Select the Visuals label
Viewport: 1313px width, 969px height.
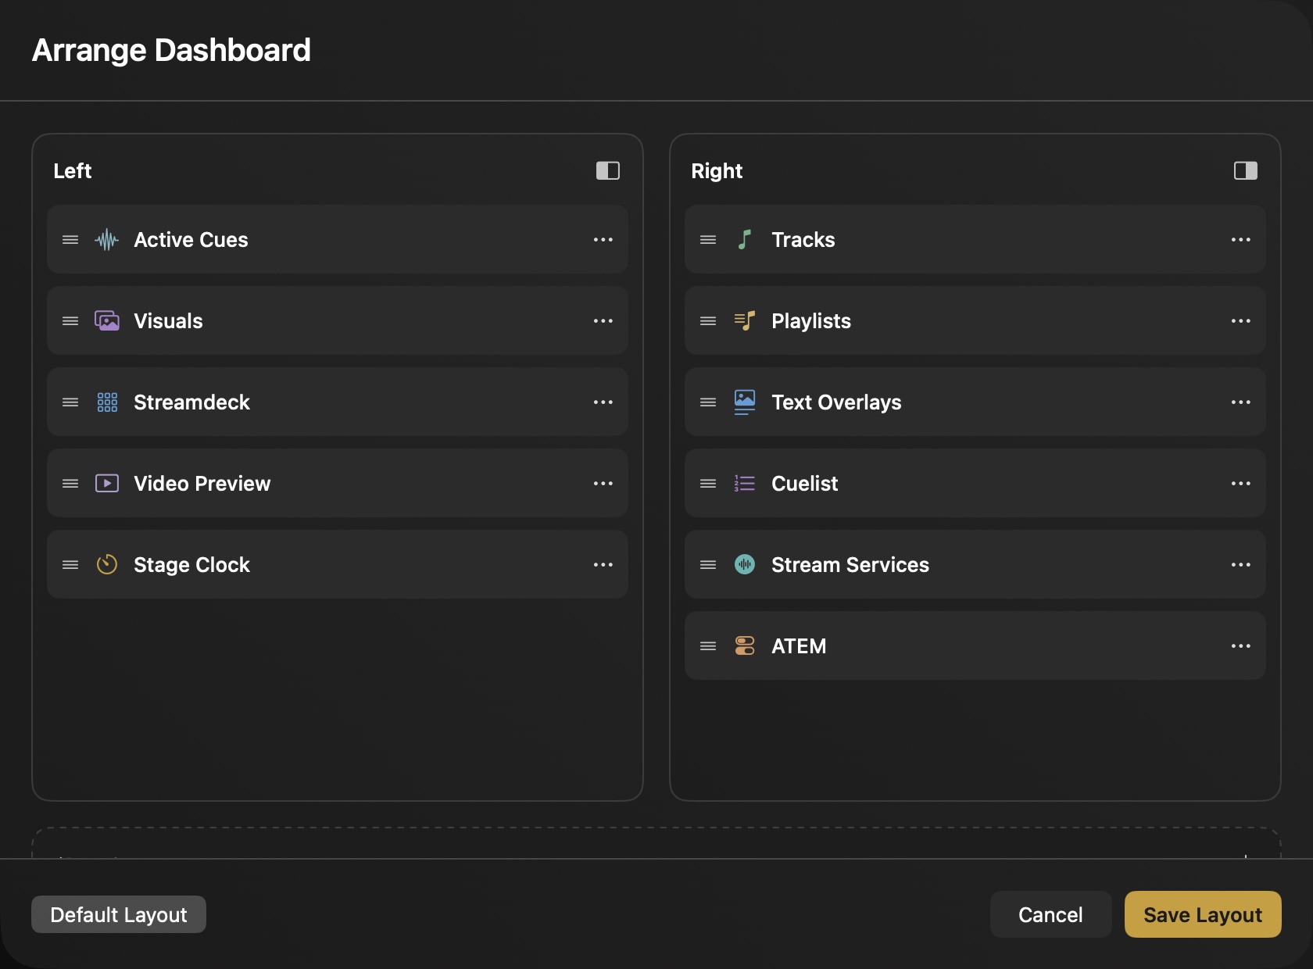click(168, 321)
